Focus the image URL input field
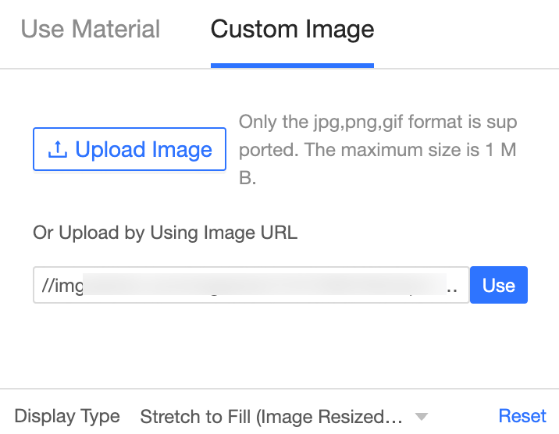The image size is (559, 434). (x=250, y=285)
